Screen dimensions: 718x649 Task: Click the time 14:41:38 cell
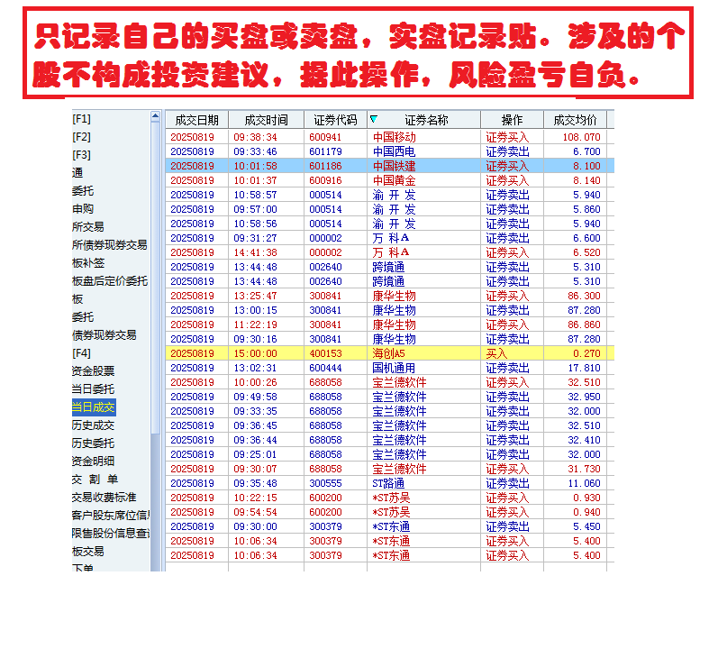[x=256, y=252]
